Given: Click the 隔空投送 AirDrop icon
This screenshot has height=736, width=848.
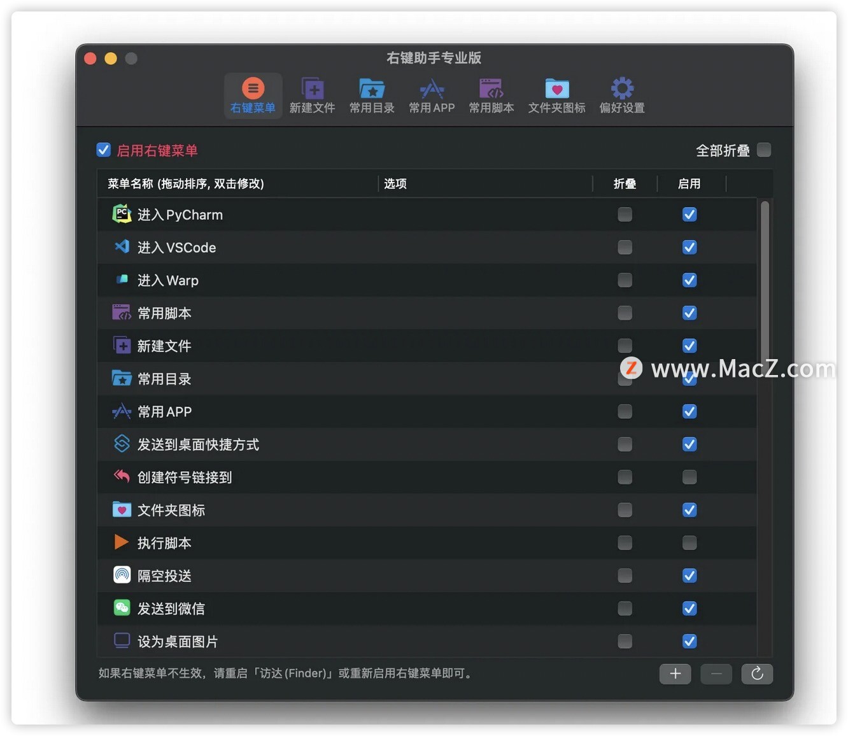Looking at the screenshot, I should coord(122,575).
